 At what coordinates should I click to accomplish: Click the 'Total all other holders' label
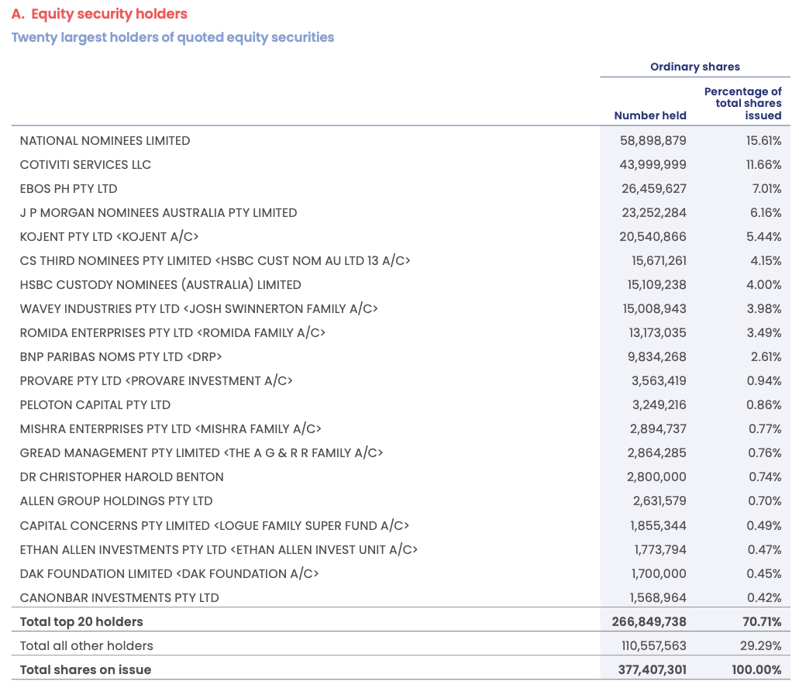pyautogui.click(x=87, y=645)
